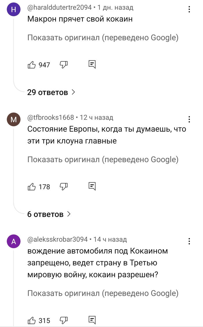Show original of the cocaine driving comment
This screenshot has height=327, width=203.
[x=103, y=294]
